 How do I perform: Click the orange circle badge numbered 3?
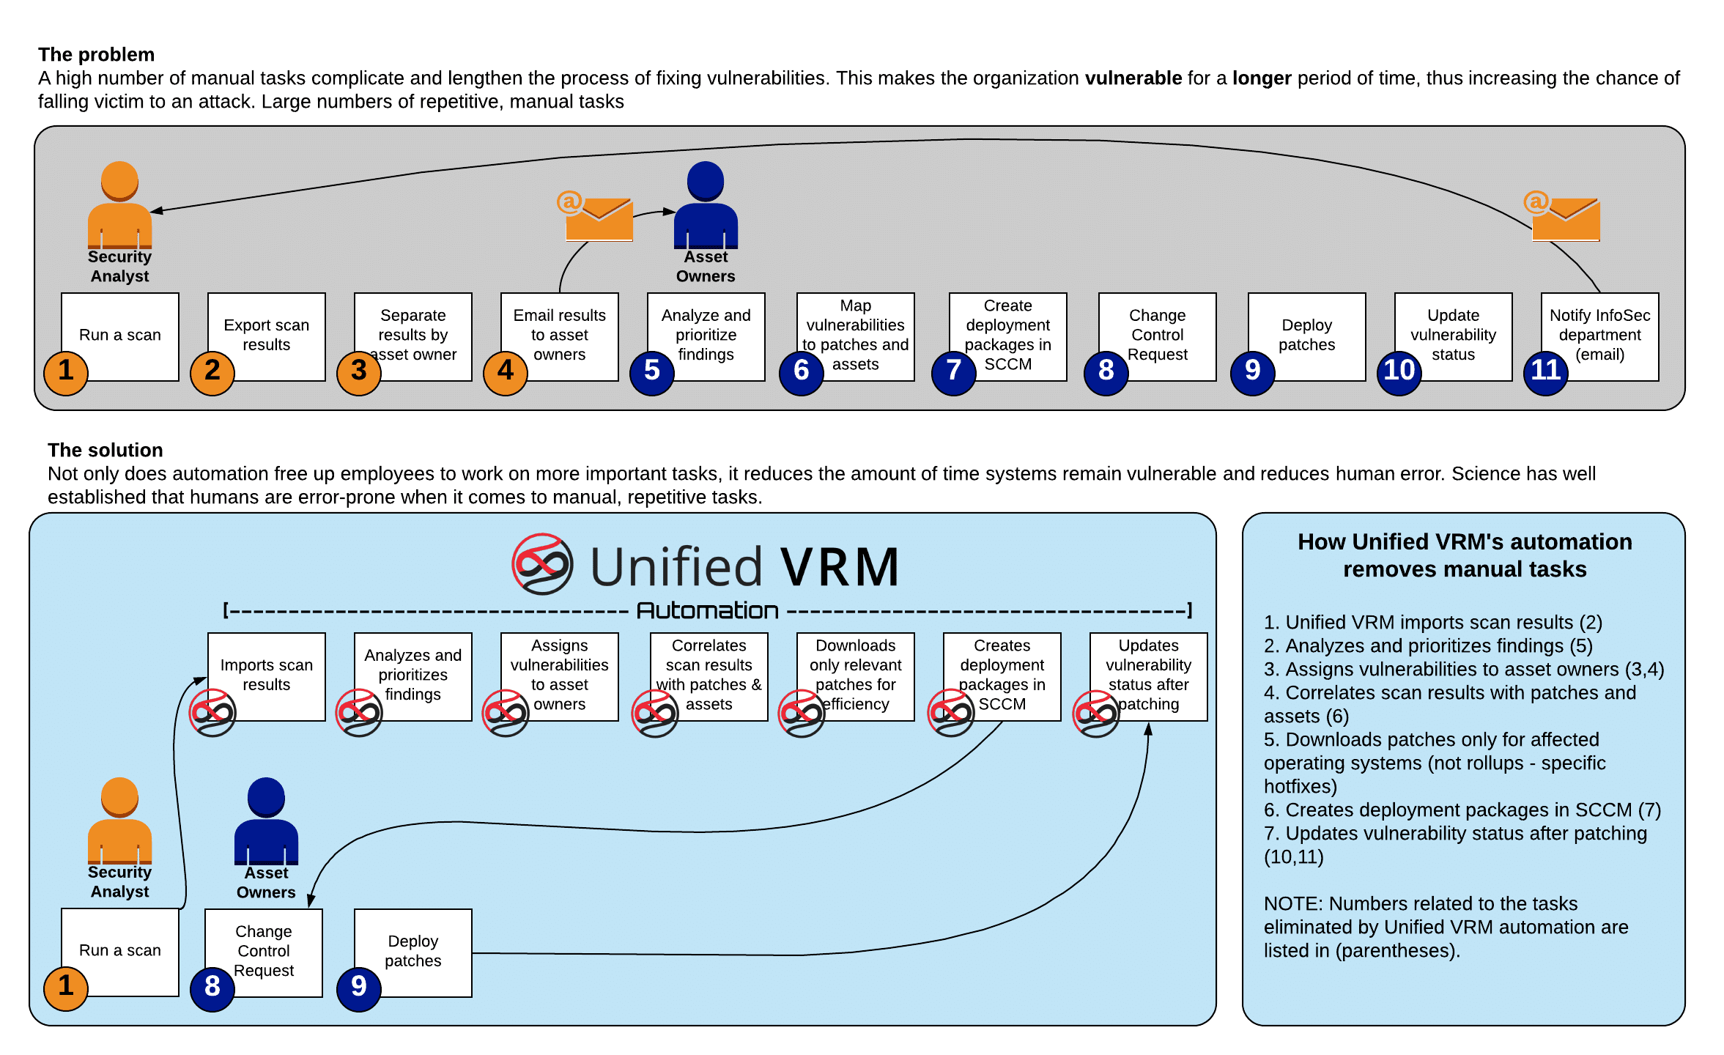362,369
